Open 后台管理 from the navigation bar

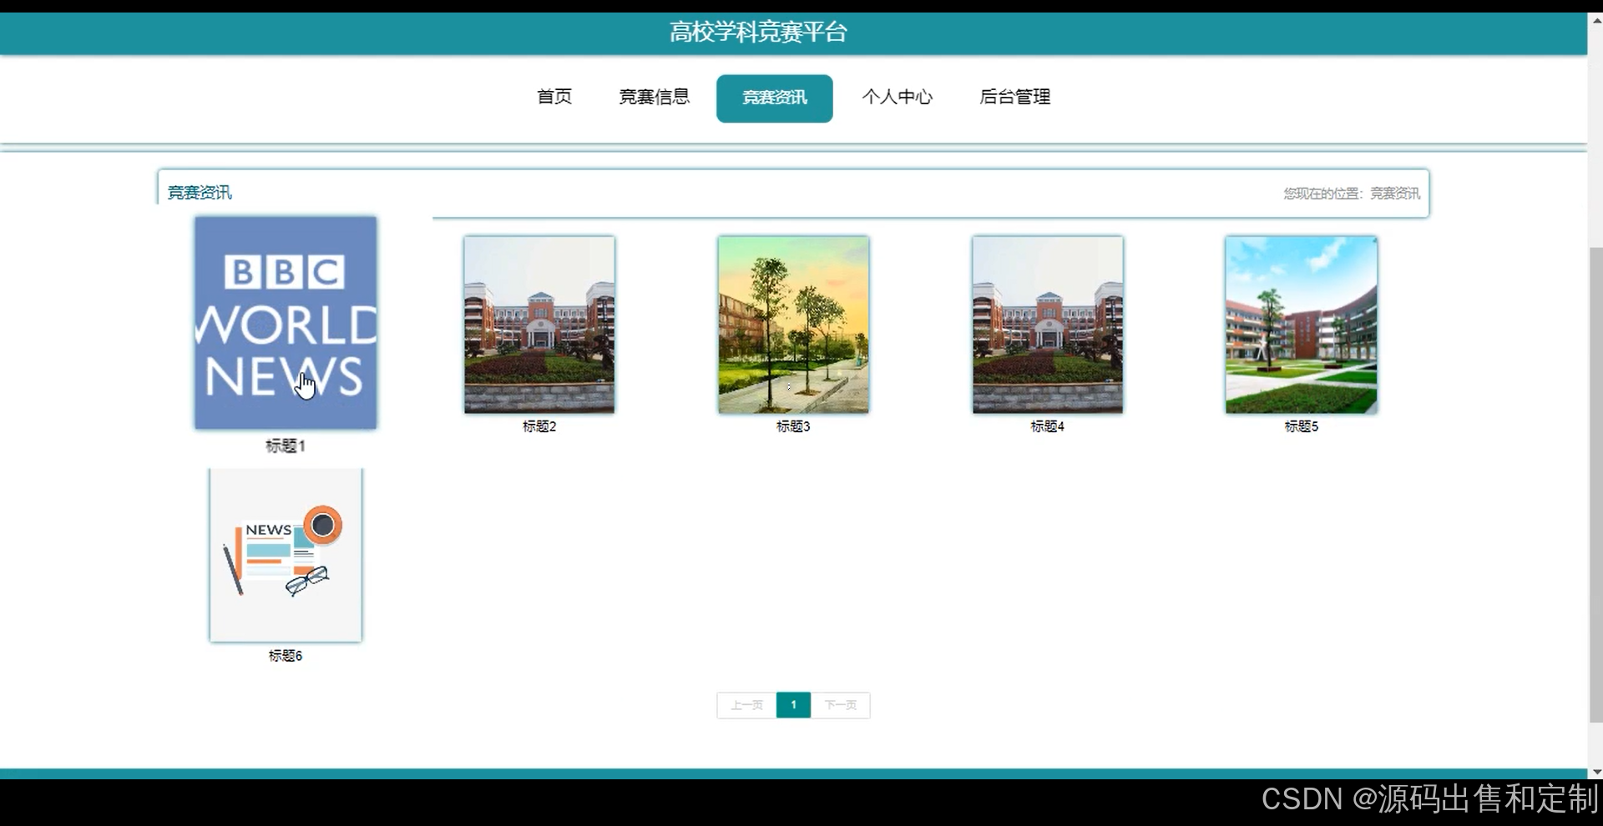coord(1014,97)
